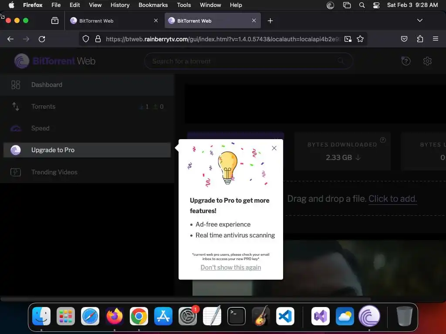The height and width of the screenshot is (334, 446).
Task: Close the Upgrade to Pro popup
Action: tap(274, 148)
